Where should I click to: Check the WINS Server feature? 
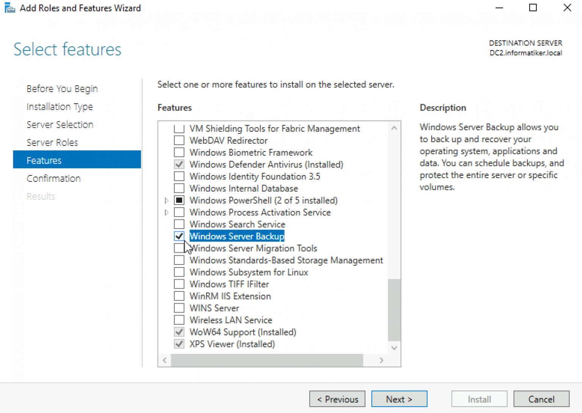tap(179, 308)
